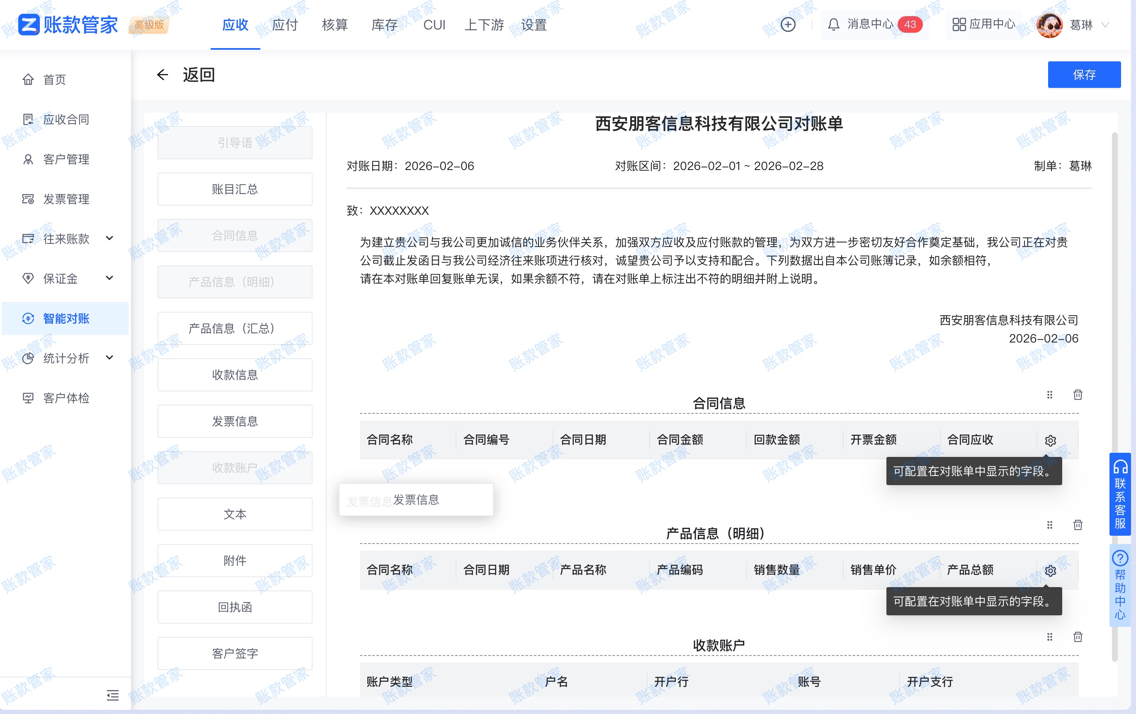
Task: Select the 客户签字 module block
Action: pos(235,653)
